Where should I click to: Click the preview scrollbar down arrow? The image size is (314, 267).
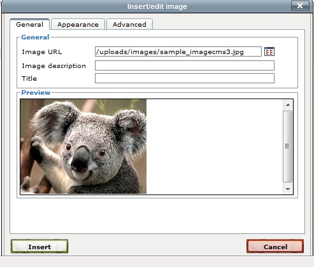pos(288,189)
